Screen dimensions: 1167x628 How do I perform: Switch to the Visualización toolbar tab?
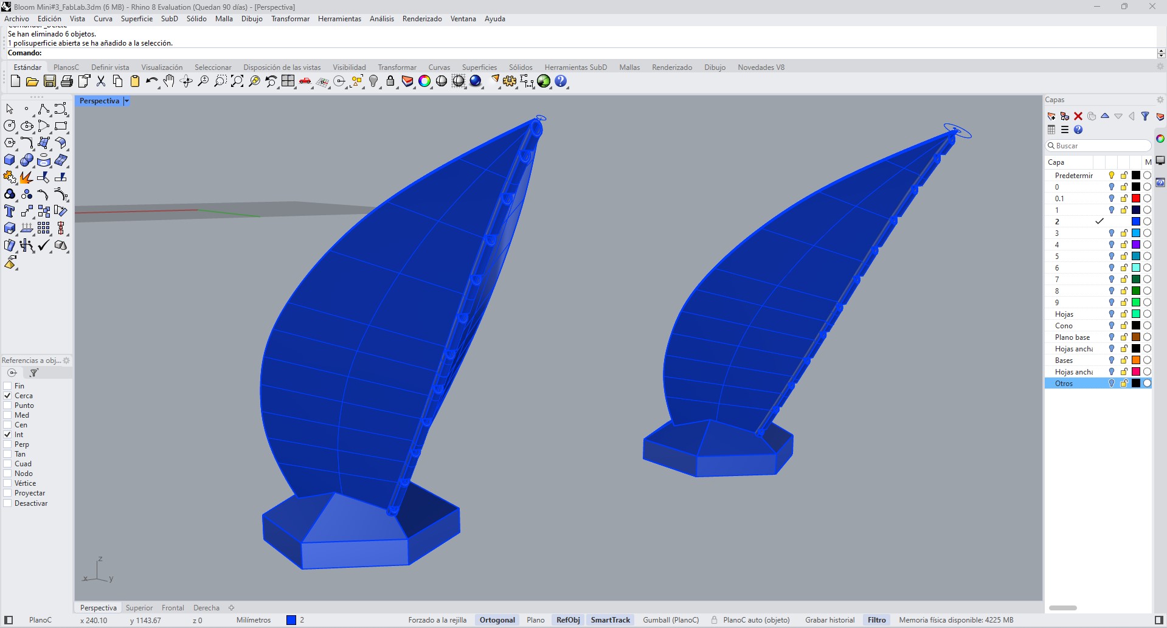tap(162, 67)
